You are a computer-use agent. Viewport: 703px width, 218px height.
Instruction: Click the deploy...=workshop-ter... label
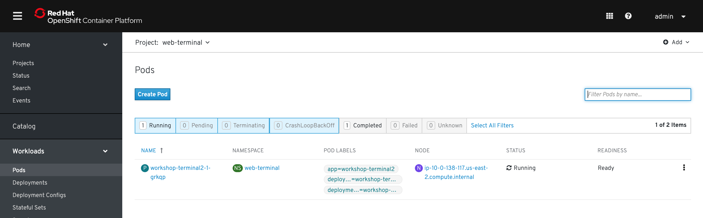click(x=363, y=179)
